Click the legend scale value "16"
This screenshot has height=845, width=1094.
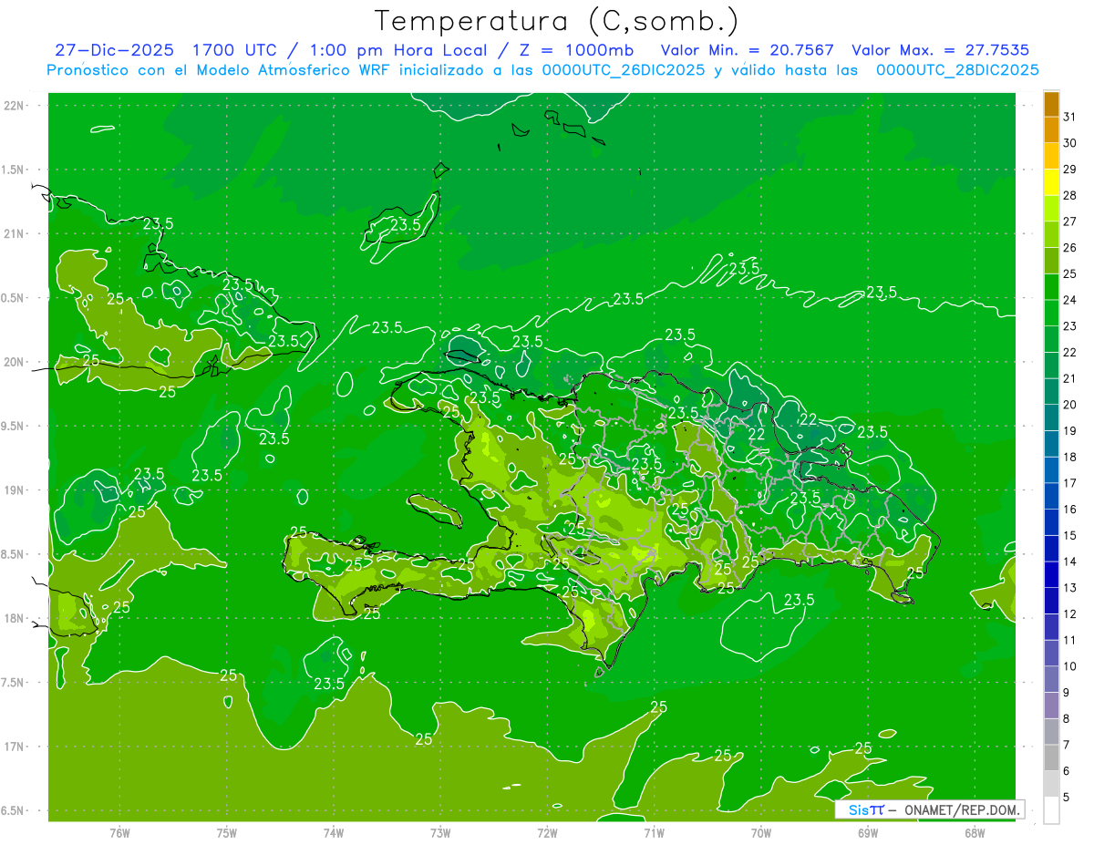(1070, 510)
